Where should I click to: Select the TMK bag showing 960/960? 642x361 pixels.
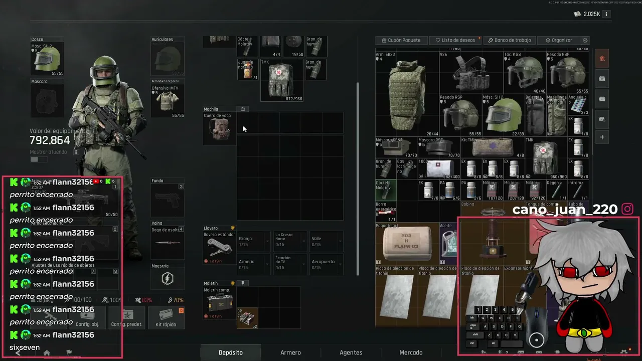point(546,158)
